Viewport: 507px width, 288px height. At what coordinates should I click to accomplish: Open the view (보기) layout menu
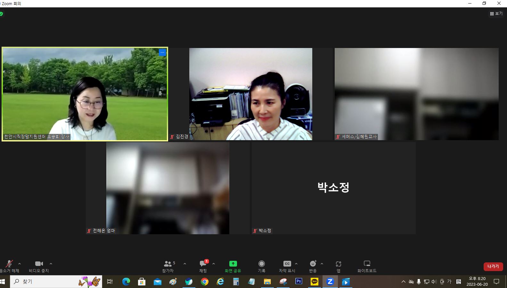click(x=496, y=14)
